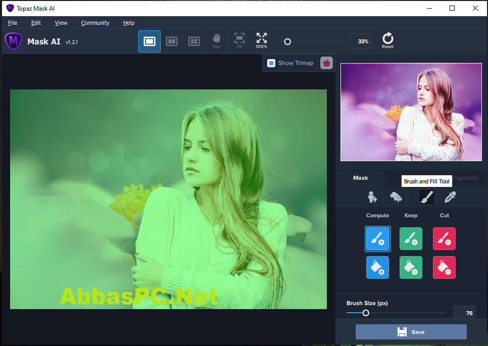488x346 pixels.
Task: Choose the blue Compute fill bucket
Action: pos(377,267)
